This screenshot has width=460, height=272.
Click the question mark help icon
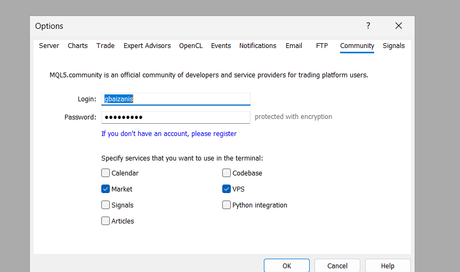click(368, 26)
